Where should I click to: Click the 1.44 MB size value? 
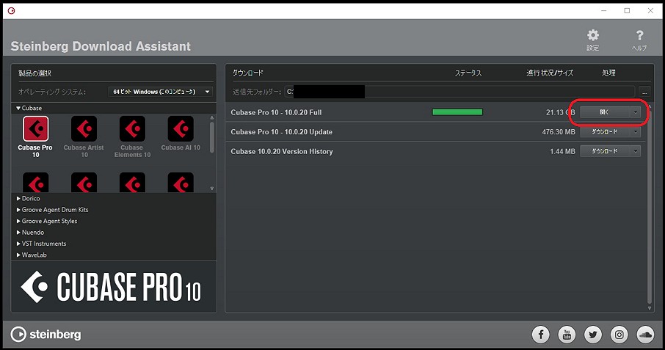click(x=562, y=151)
